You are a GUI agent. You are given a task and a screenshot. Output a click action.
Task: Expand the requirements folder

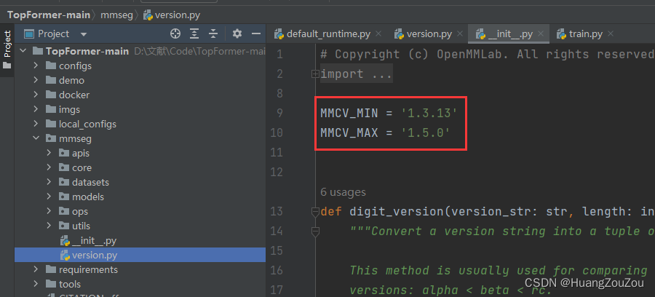click(36, 269)
